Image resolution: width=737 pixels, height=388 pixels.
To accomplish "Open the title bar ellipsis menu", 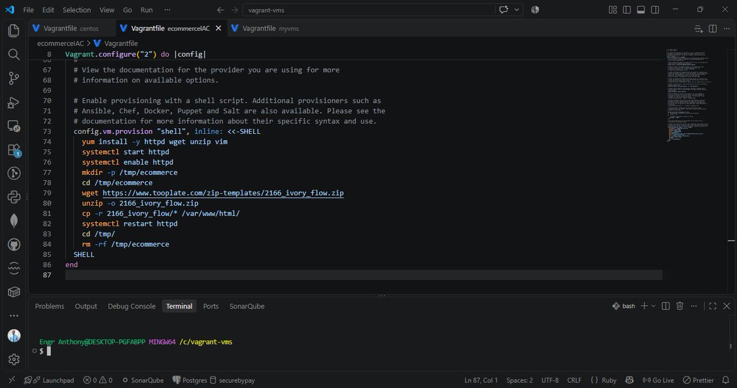I will tap(168, 10).
